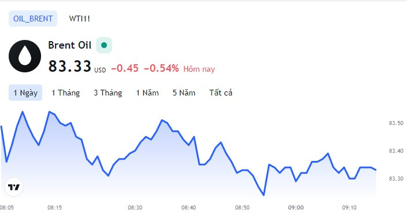Select the 5 Năm time range

coord(184,93)
